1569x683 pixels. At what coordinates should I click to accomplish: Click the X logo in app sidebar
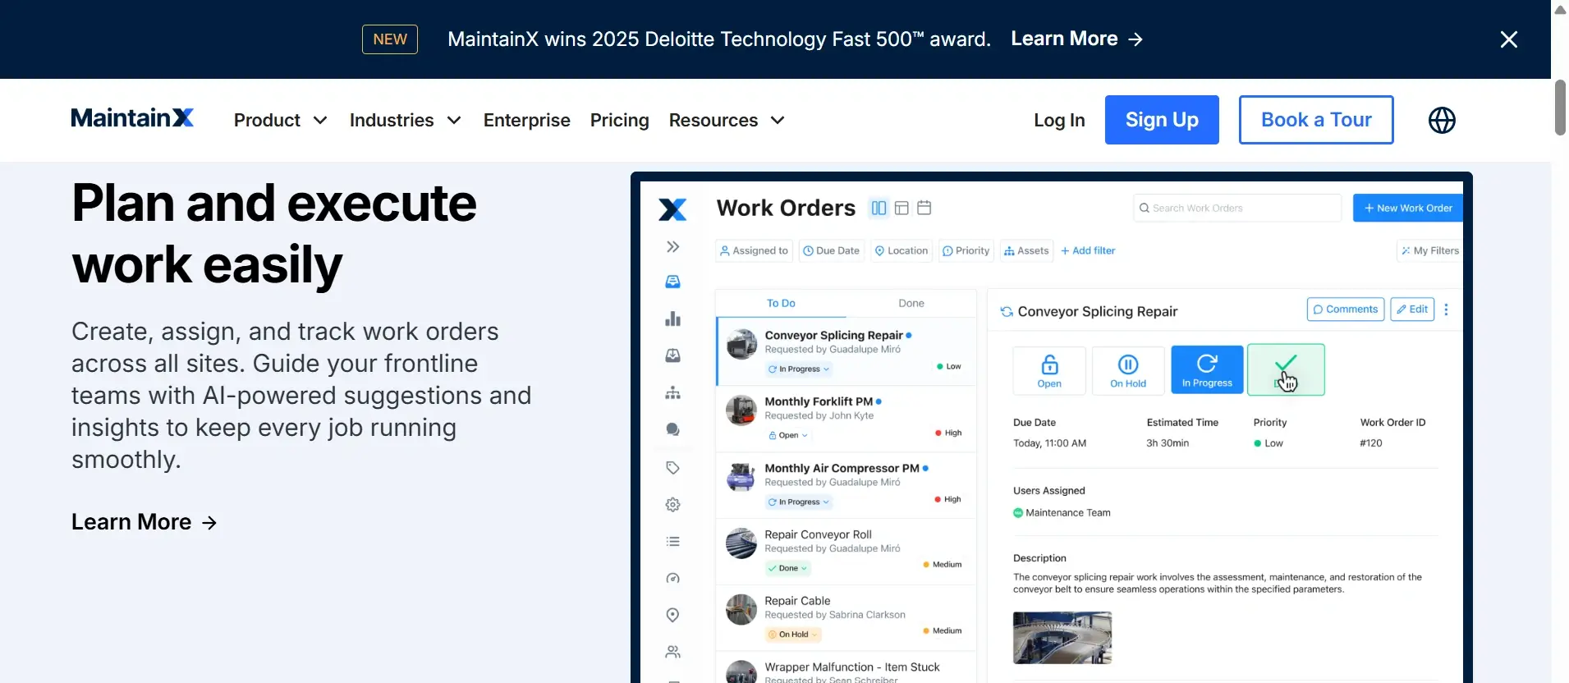pyautogui.click(x=672, y=209)
